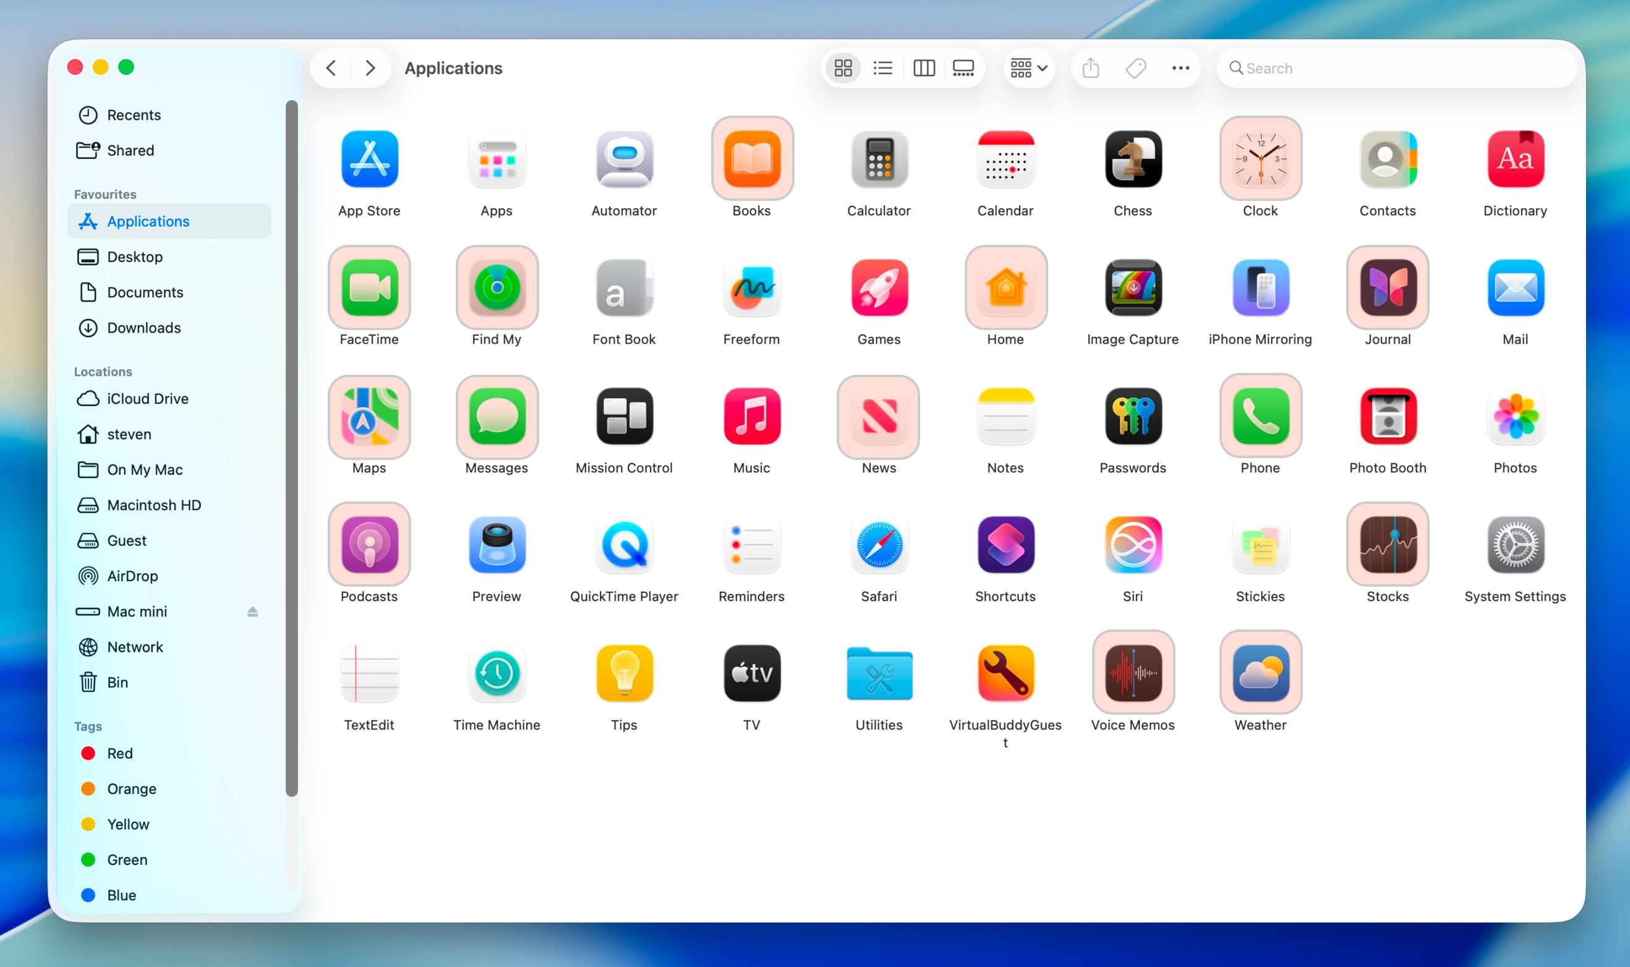Open the Bin in sidebar
Screen dimensions: 1630x967
tap(169, 682)
